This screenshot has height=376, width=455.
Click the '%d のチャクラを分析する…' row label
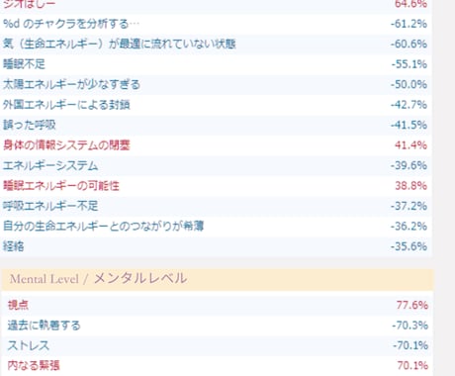(x=71, y=24)
